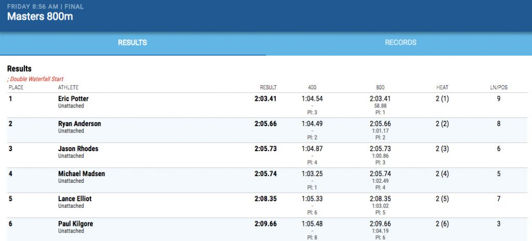Open Michael Madsen's athlete entry
Viewport: 532px width, 241px height.
[82, 173]
